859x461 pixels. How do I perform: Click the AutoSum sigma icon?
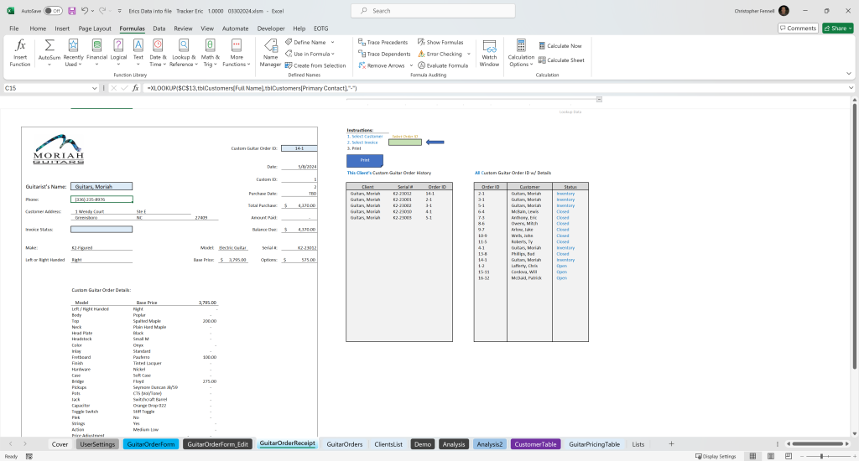(x=49, y=45)
